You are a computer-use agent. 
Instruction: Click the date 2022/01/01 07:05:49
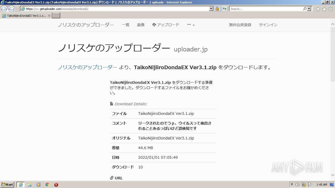coord(158,157)
